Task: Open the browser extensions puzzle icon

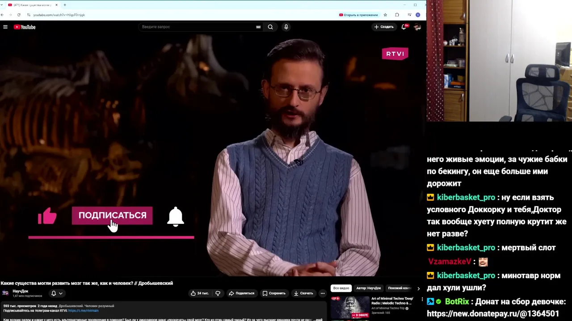Action: [x=397, y=15]
